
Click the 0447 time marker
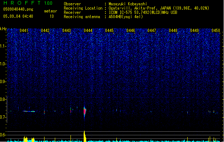pos(152,31)
